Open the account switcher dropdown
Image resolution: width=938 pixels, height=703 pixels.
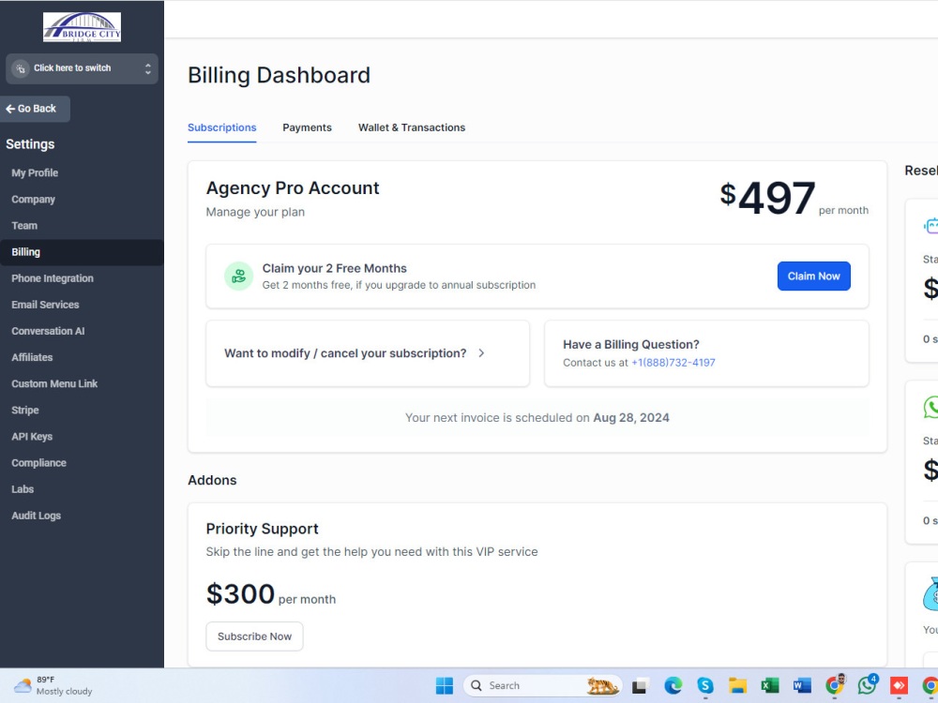(x=82, y=68)
